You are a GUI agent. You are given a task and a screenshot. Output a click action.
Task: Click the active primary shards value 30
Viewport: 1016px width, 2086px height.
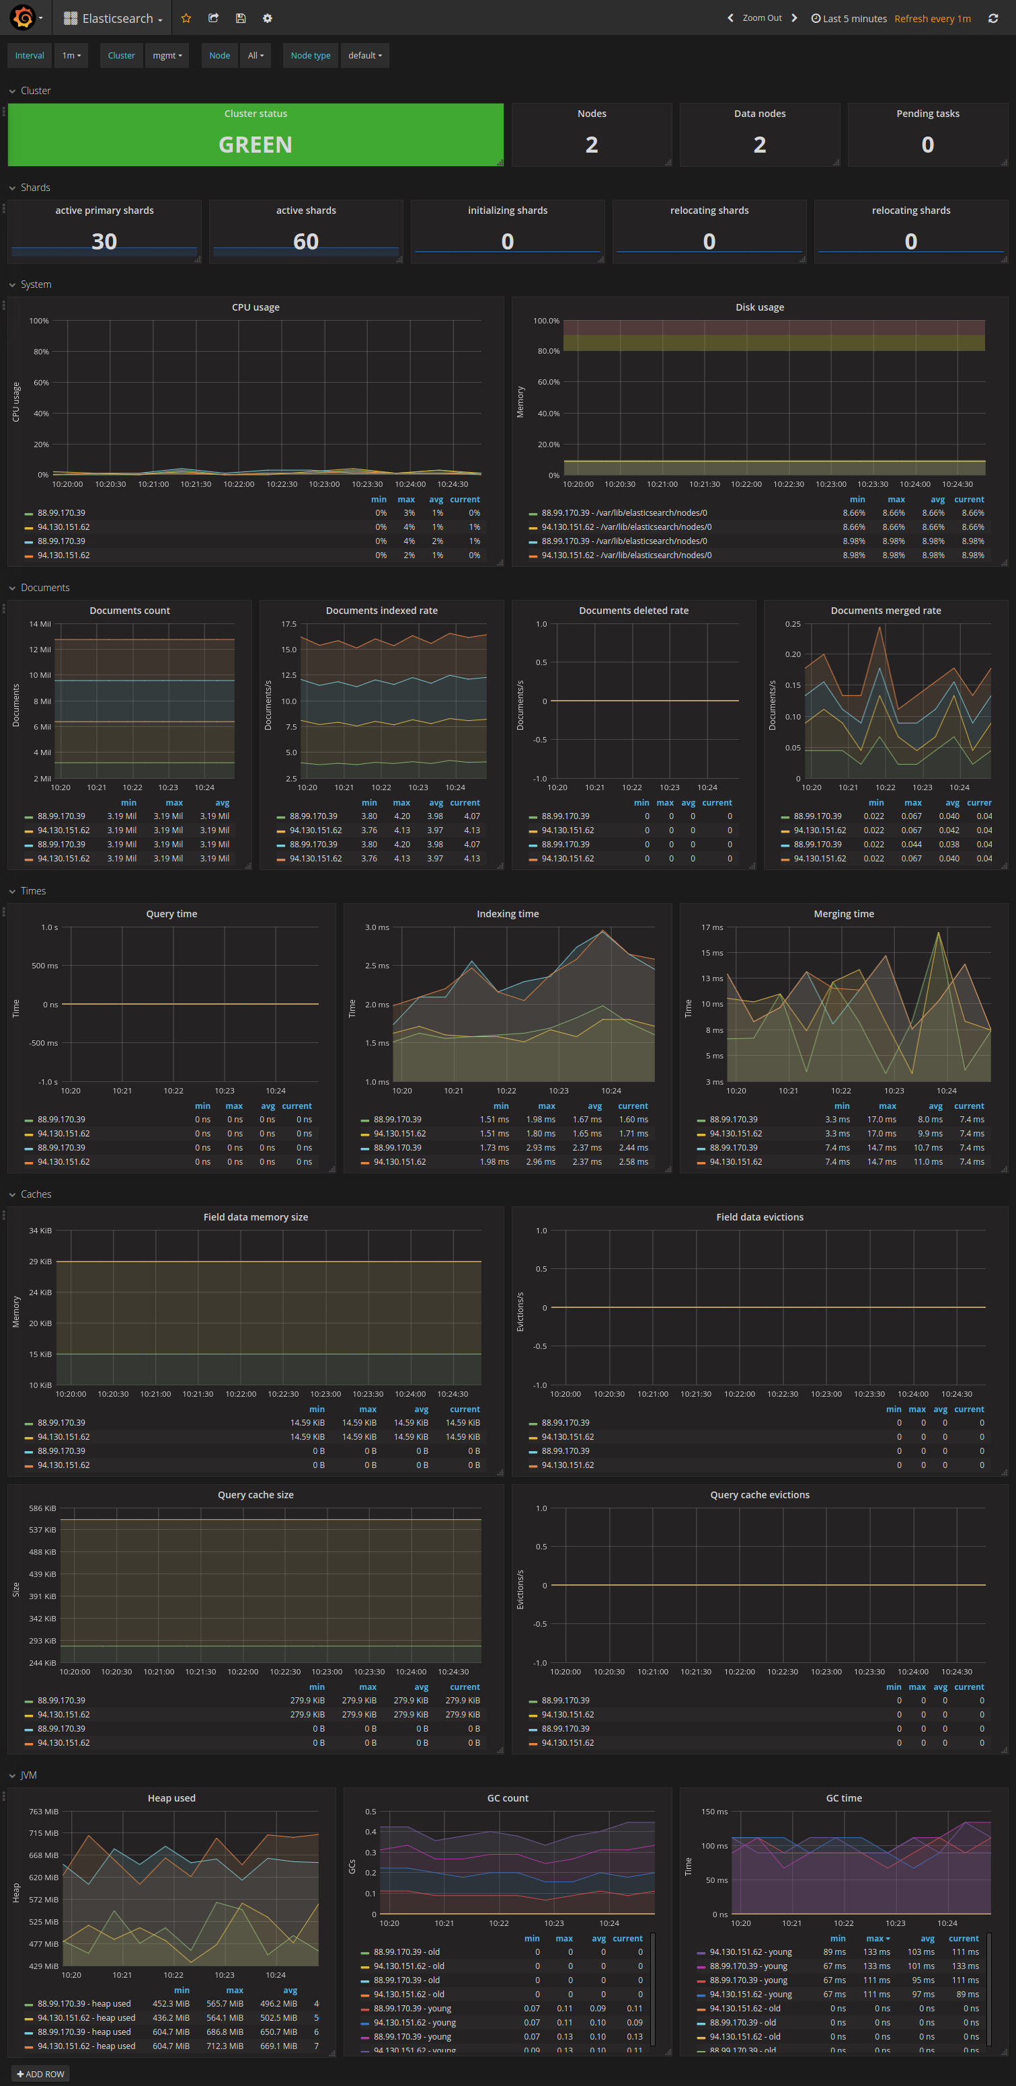tap(104, 241)
